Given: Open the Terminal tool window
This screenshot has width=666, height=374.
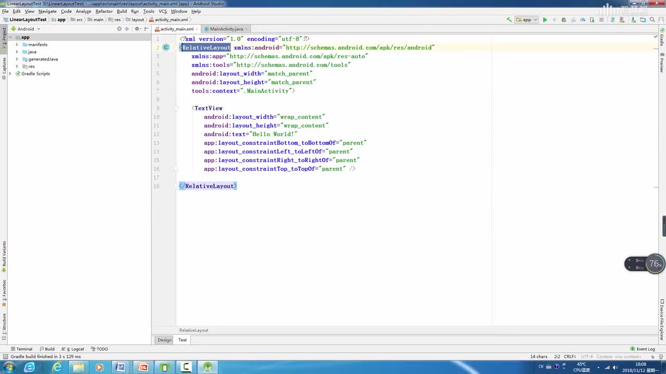Looking at the screenshot, I should (21, 349).
